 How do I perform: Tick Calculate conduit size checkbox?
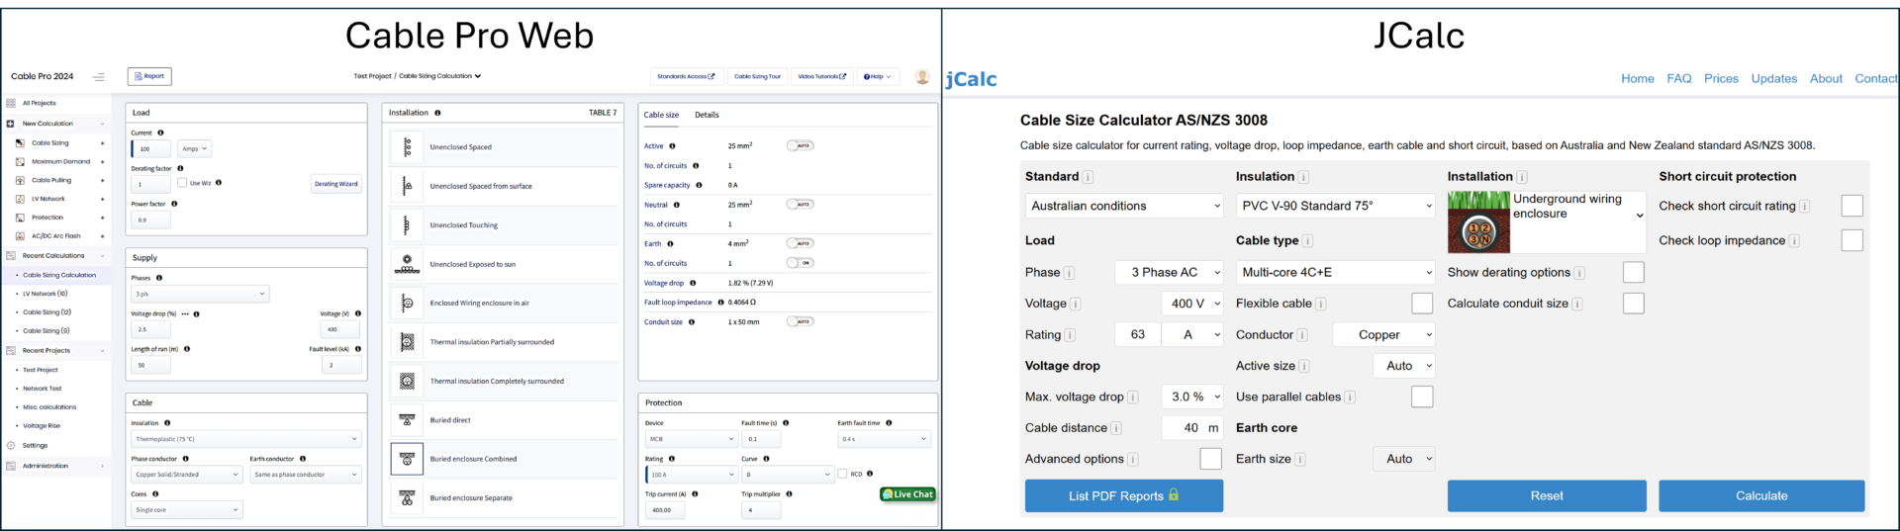1634,304
